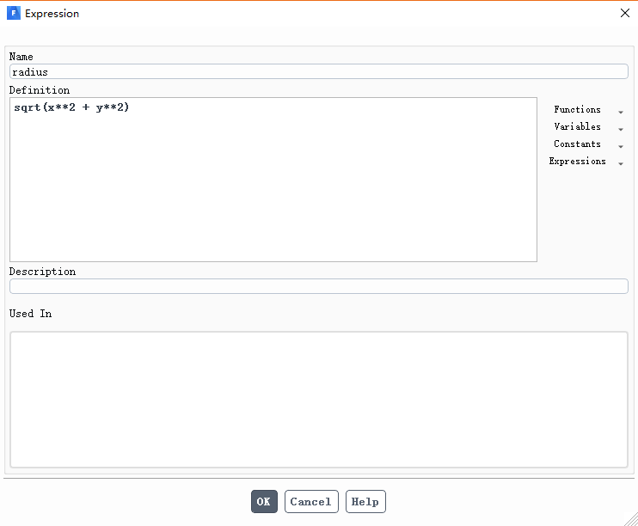638x526 pixels.
Task: Expand the Expressions dropdown menu
Action: (x=578, y=162)
